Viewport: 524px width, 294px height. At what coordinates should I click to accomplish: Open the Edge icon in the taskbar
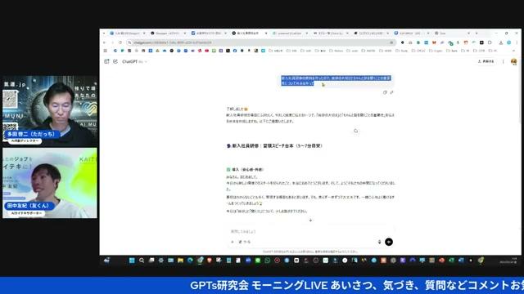coord(190,261)
